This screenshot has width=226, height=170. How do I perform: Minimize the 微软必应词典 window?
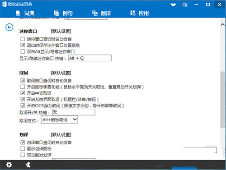click(197, 5)
